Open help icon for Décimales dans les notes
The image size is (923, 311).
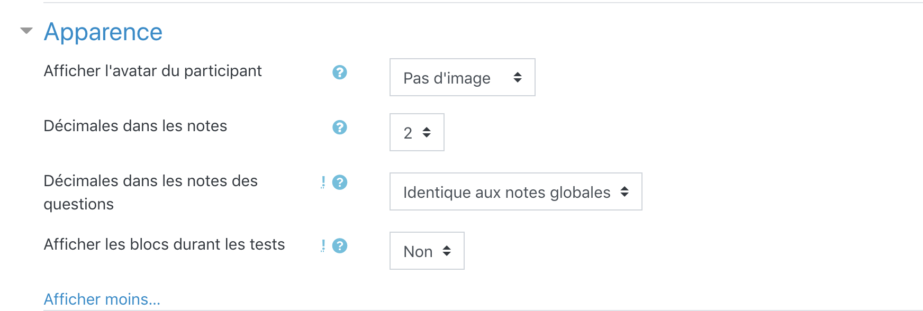pos(340,127)
